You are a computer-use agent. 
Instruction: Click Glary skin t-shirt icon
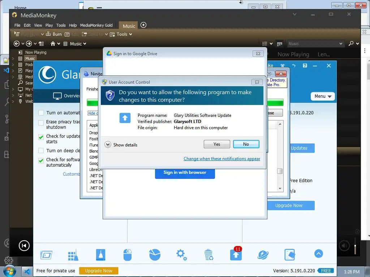pos(283,66)
